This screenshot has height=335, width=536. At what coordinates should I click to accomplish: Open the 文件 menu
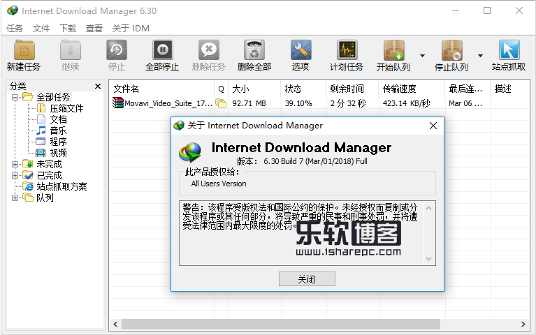(41, 29)
